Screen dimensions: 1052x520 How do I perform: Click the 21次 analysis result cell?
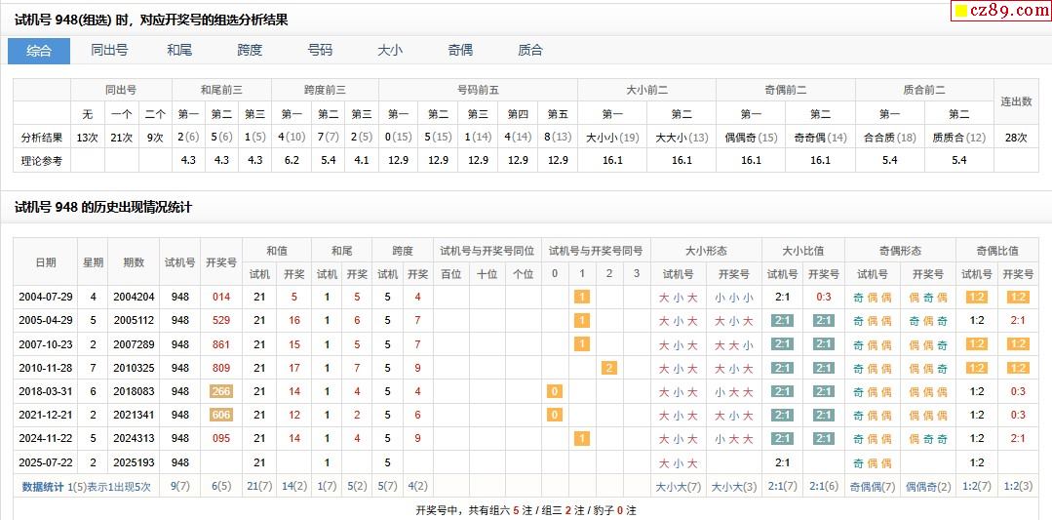point(122,138)
